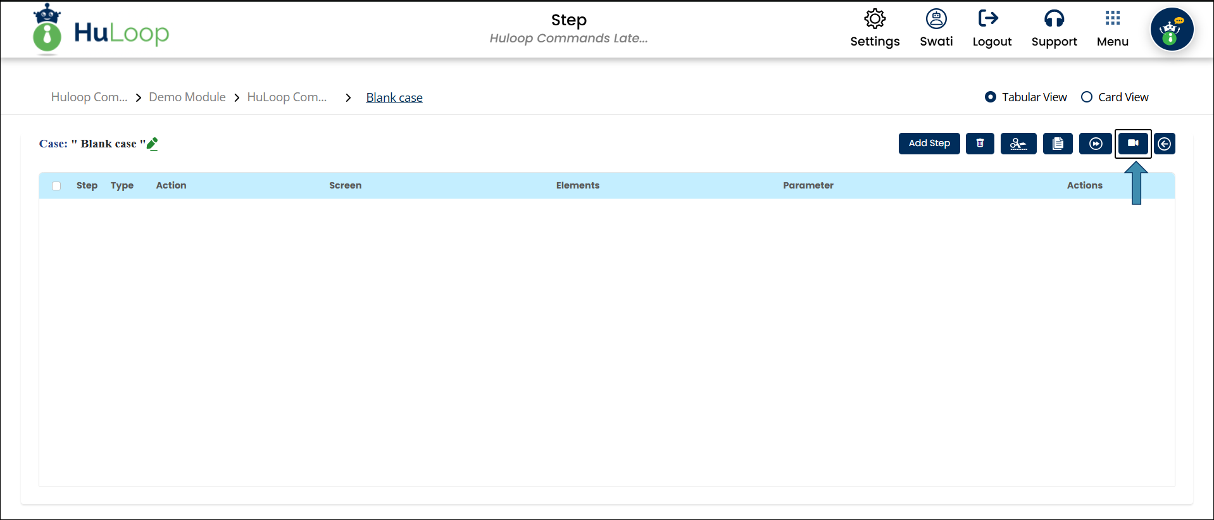Screen dimensions: 1214x520
Task: Click the Step column header
Action: (87, 185)
